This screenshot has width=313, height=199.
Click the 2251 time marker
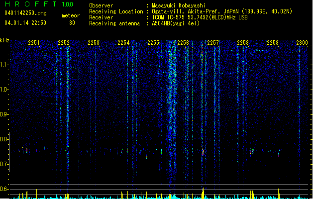34,43
